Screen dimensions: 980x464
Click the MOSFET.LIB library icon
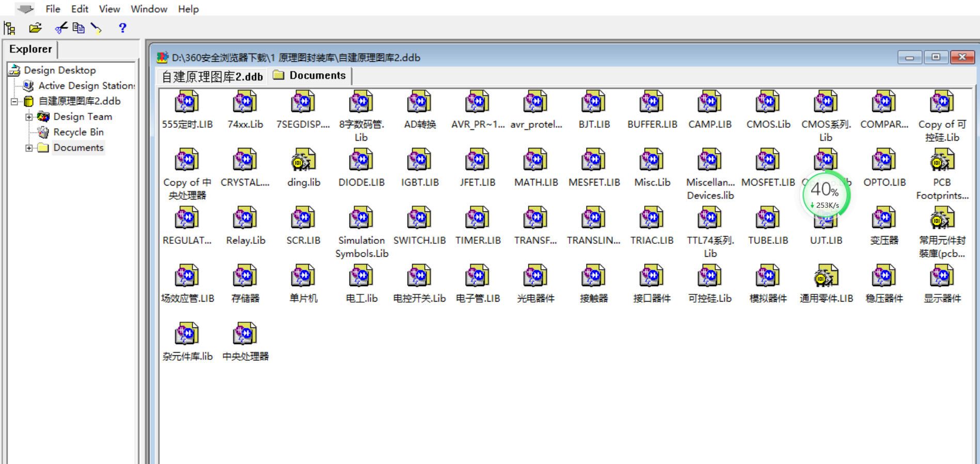[x=768, y=160]
